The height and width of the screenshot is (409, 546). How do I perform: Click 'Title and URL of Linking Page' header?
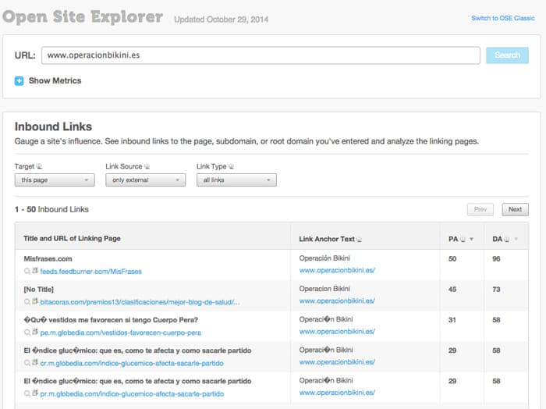72,239
